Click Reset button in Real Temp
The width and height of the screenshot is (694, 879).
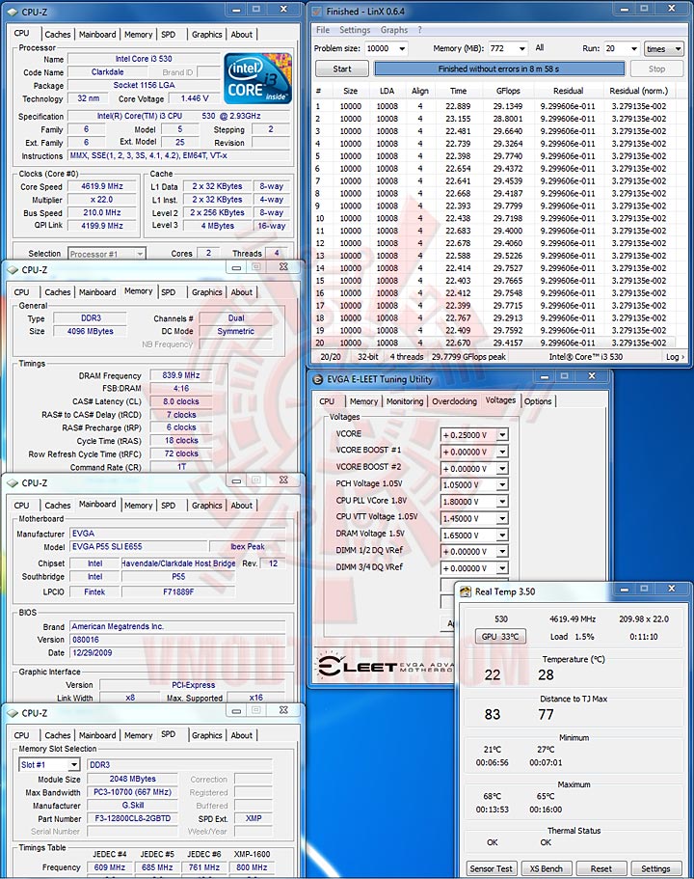point(601,868)
